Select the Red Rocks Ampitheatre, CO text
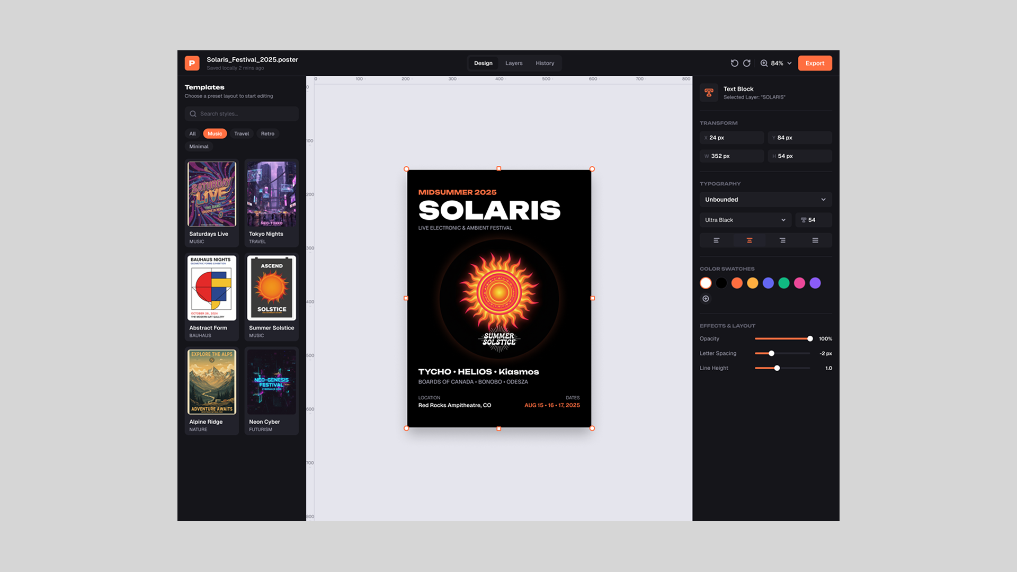 pos(454,405)
